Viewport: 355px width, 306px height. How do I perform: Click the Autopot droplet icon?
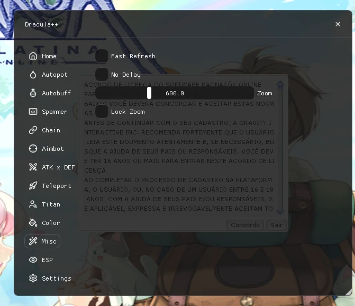(x=33, y=75)
